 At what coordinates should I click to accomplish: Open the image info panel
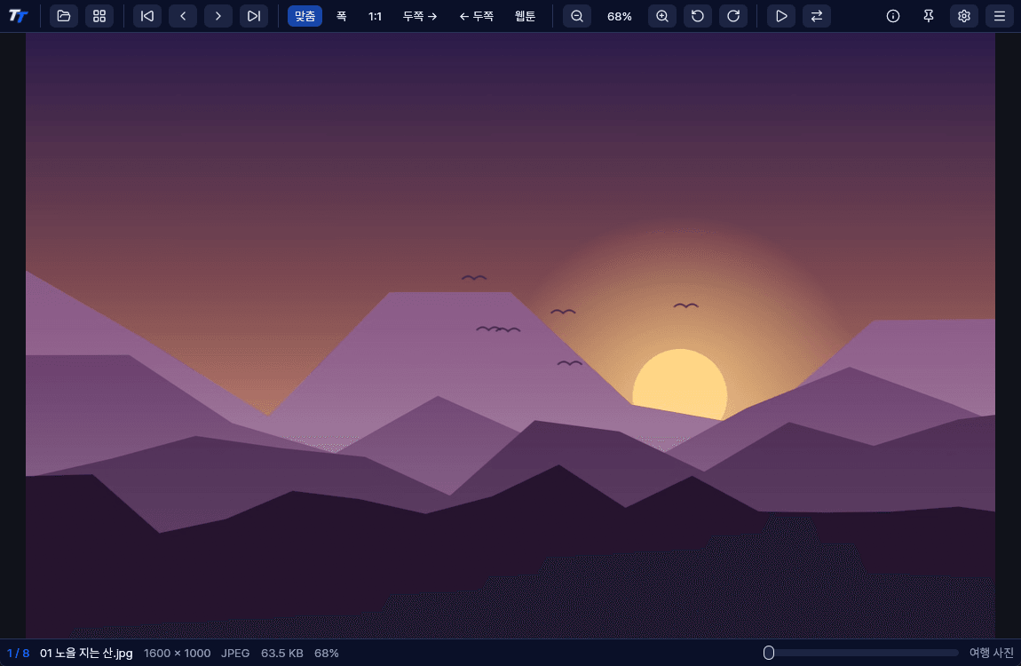click(x=893, y=16)
